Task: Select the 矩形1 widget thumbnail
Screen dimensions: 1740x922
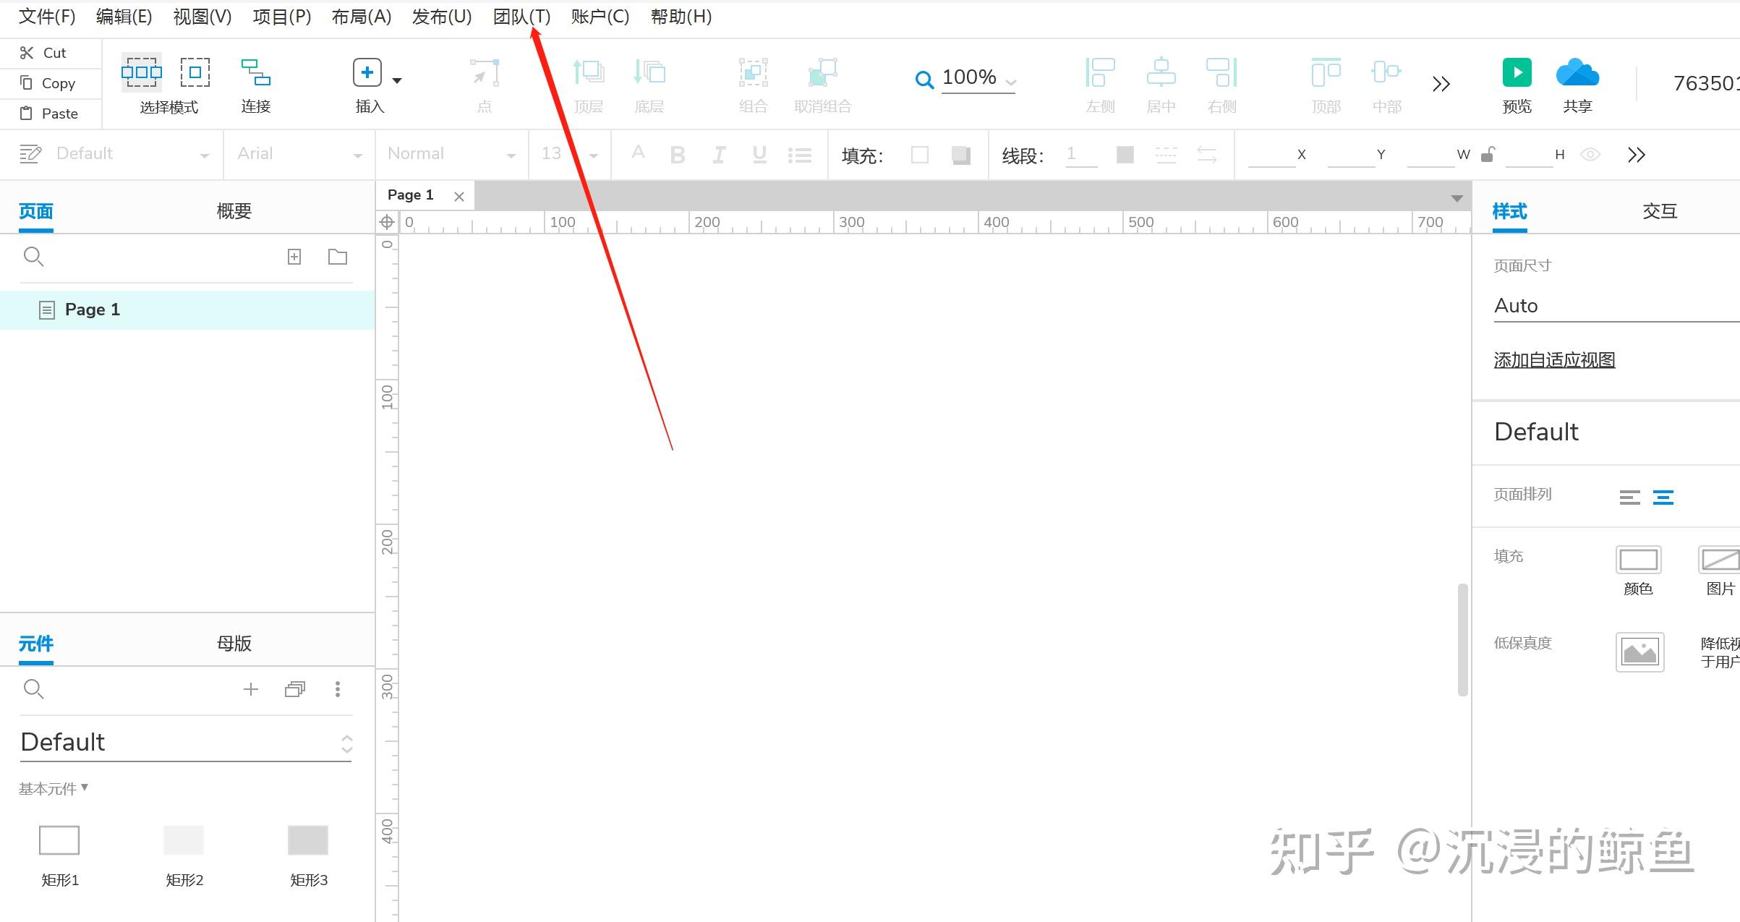Action: [59, 840]
